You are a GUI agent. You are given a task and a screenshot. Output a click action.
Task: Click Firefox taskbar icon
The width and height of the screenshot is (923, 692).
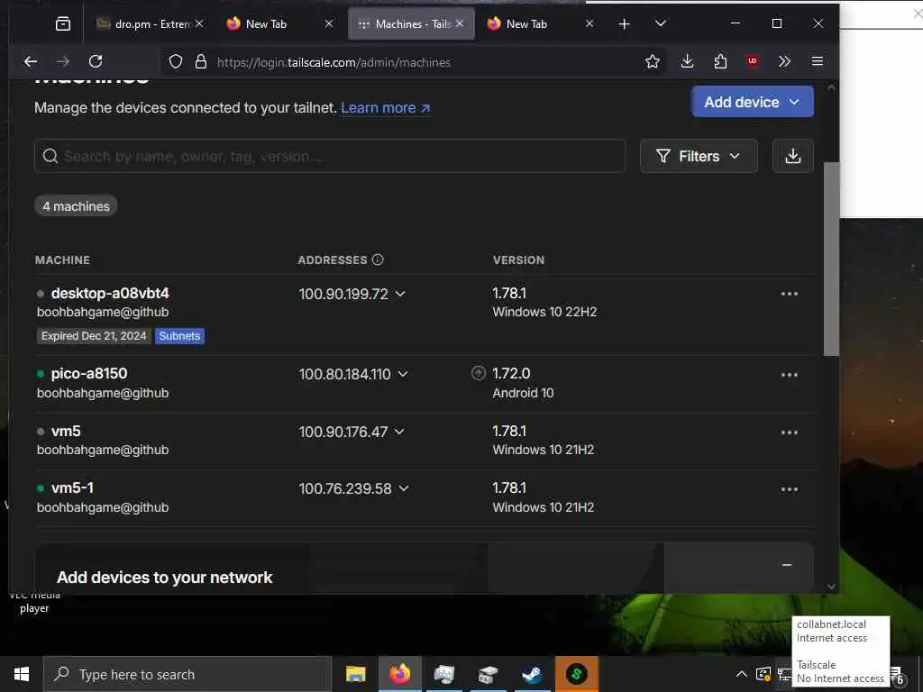tap(399, 674)
